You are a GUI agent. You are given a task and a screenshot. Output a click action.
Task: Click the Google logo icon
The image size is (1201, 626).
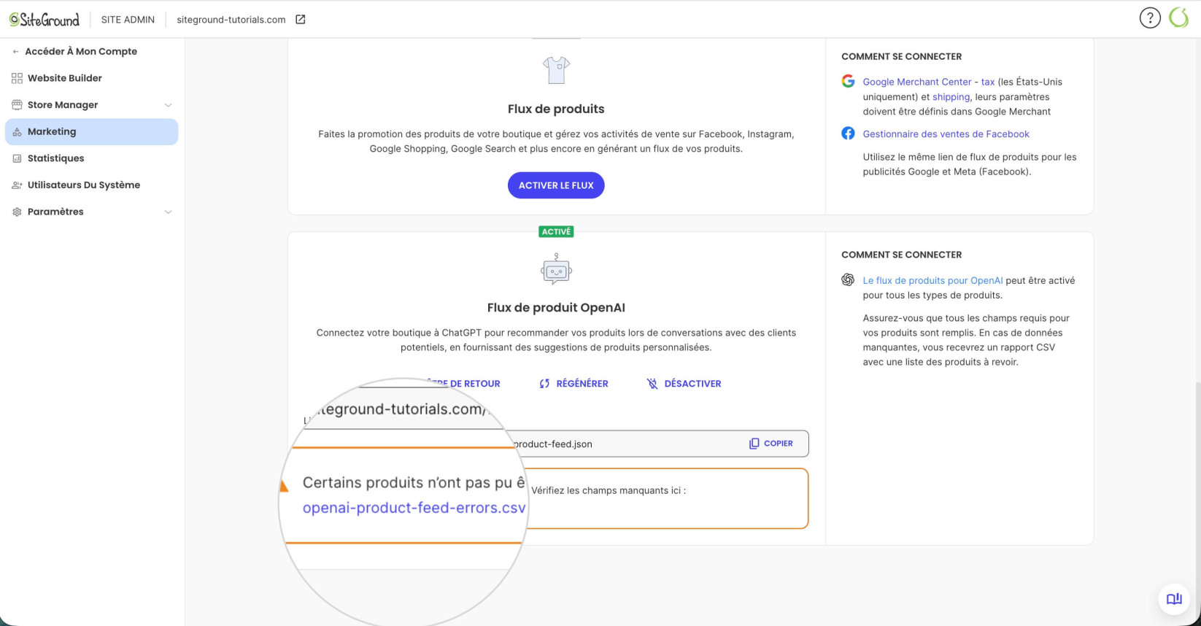point(848,81)
